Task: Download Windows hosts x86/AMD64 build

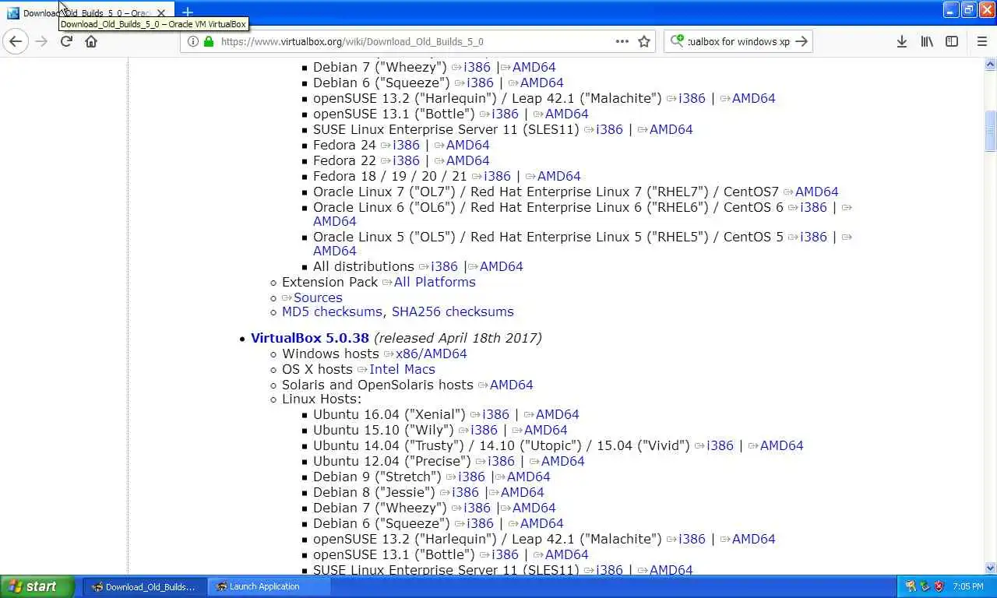Action: (432, 354)
